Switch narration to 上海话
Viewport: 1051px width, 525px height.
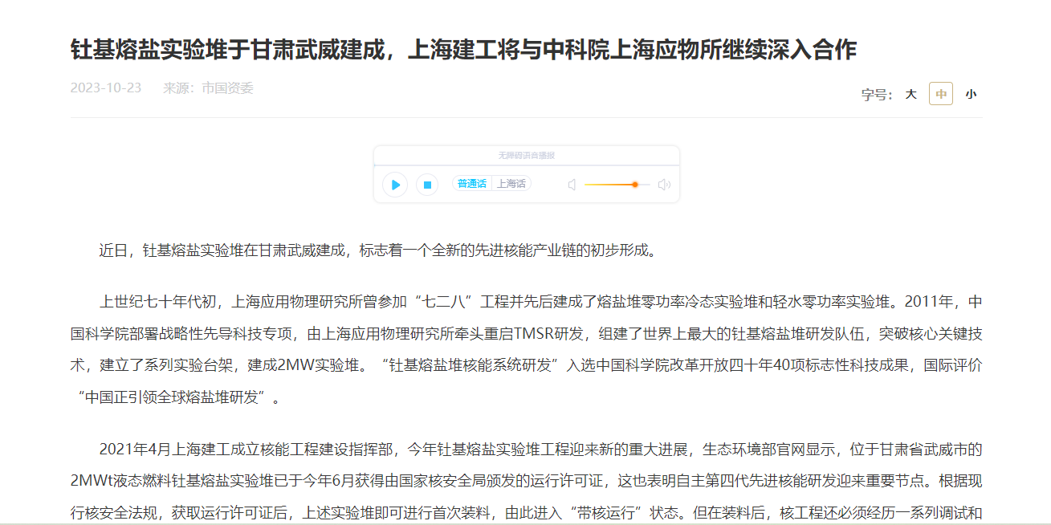click(511, 184)
